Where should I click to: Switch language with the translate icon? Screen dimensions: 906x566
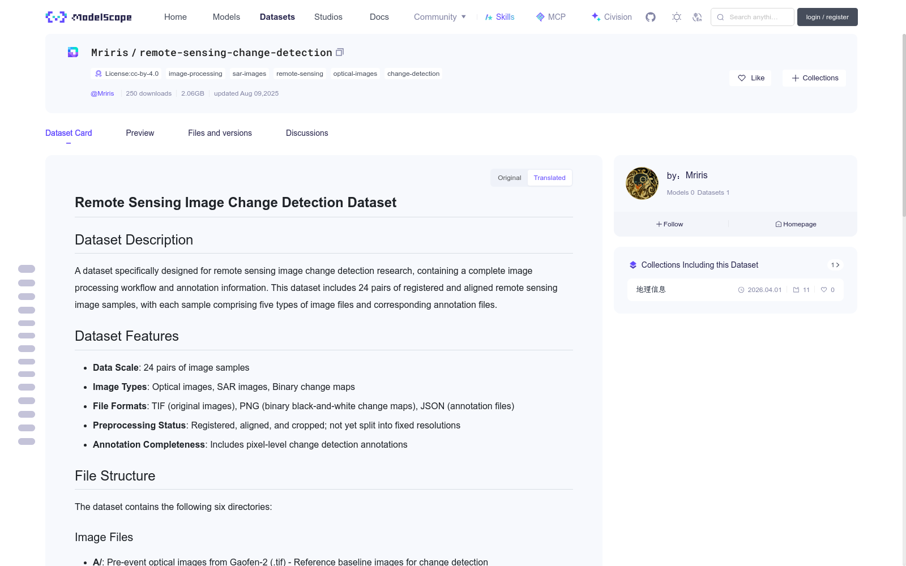pos(697,17)
